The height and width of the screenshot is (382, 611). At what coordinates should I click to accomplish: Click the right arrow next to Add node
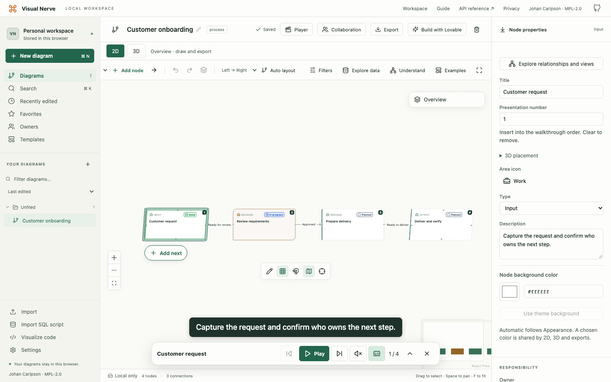154,70
